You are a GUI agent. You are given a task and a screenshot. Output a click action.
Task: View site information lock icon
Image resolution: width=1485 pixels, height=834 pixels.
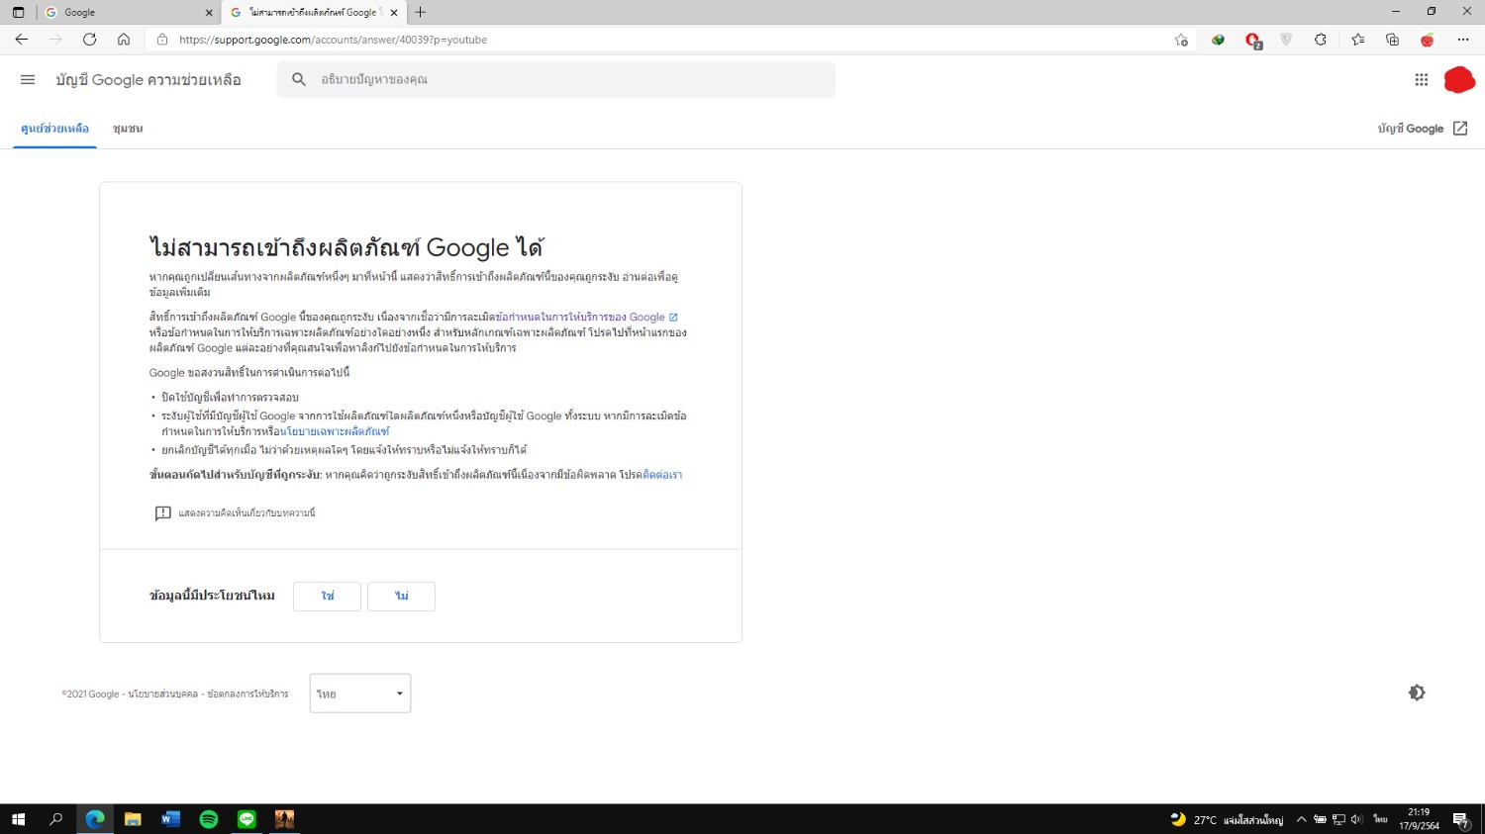pyautogui.click(x=162, y=40)
